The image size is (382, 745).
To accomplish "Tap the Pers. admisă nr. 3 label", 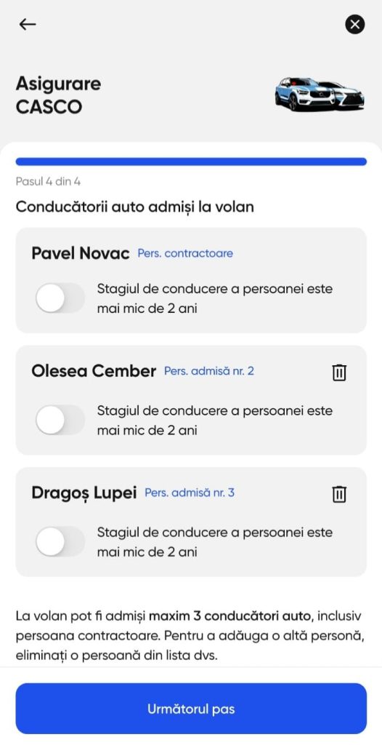I will 190,493.
